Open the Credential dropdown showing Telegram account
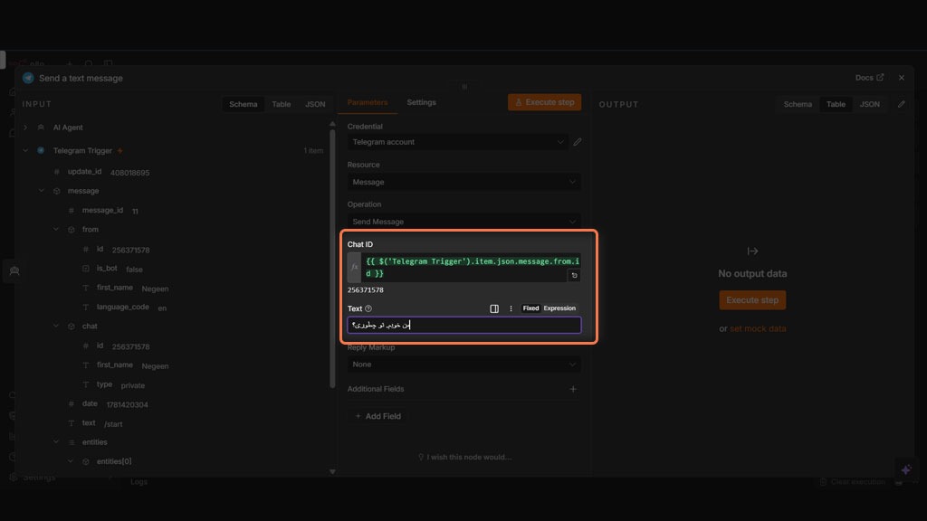Screen dimensions: 927x521 457,142
